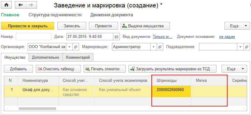This screenshot has width=251, height=115.
Task: Switch to the Комментарий tab
Action: 78,57
